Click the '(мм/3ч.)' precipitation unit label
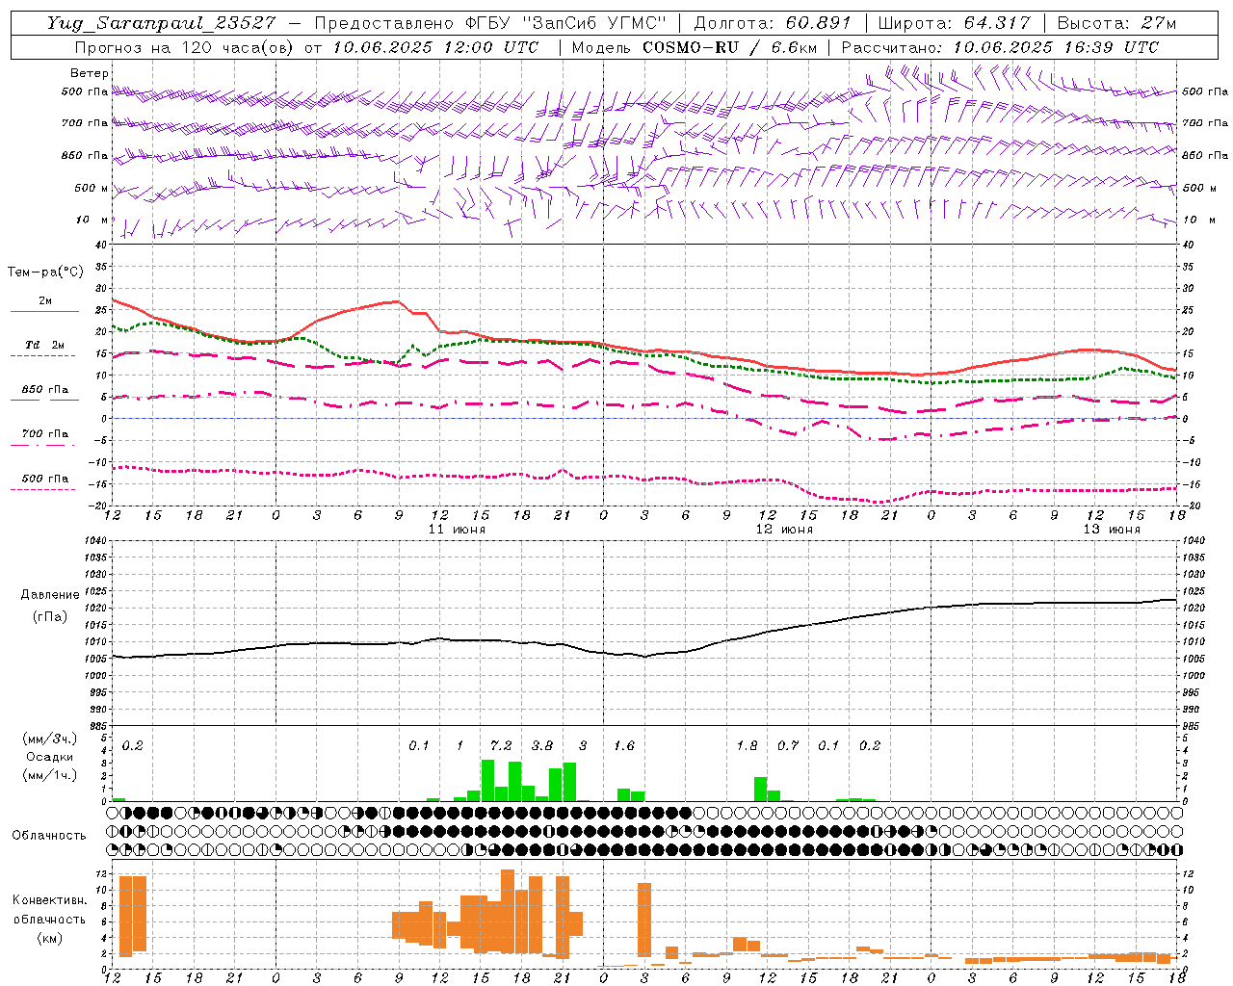This screenshot has height=986, width=1233. pos(50,739)
